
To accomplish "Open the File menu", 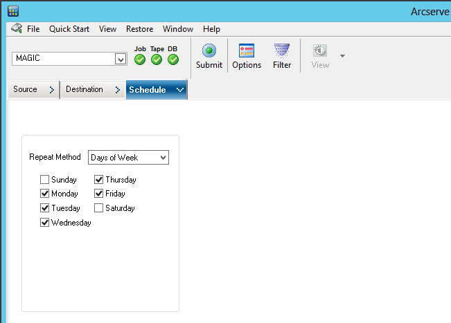I will pyautogui.click(x=33, y=29).
